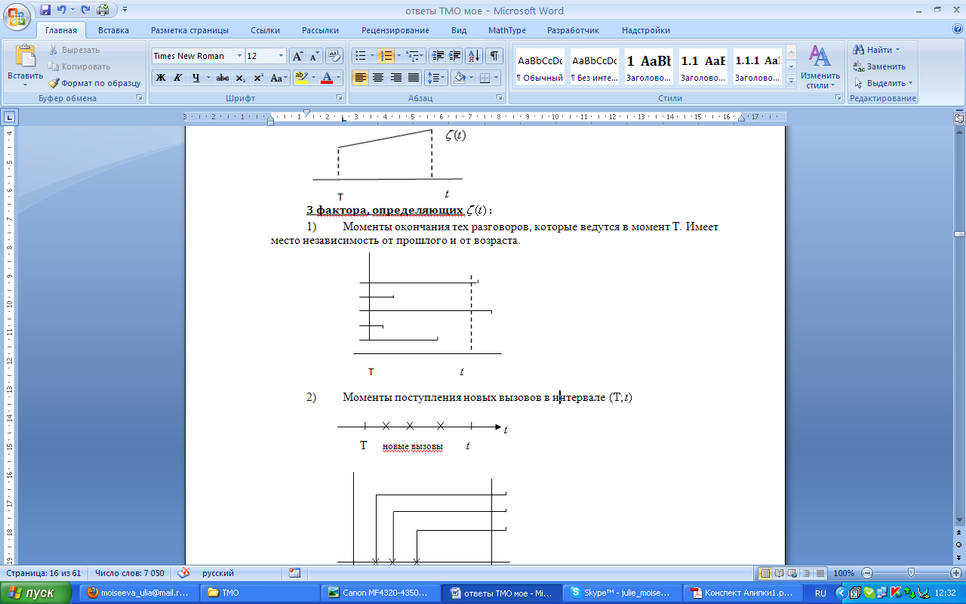Viewport: 966px width, 604px height.
Task: Switch to Skype taskbar window
Action: [x=622, y=593]
